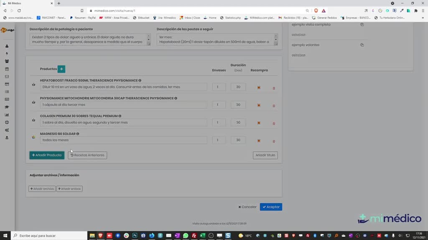428x240 pixels.
Task: Toggle Recompra checkbox for Magnesio B6 Solgar
Action: tap(259, 141)
